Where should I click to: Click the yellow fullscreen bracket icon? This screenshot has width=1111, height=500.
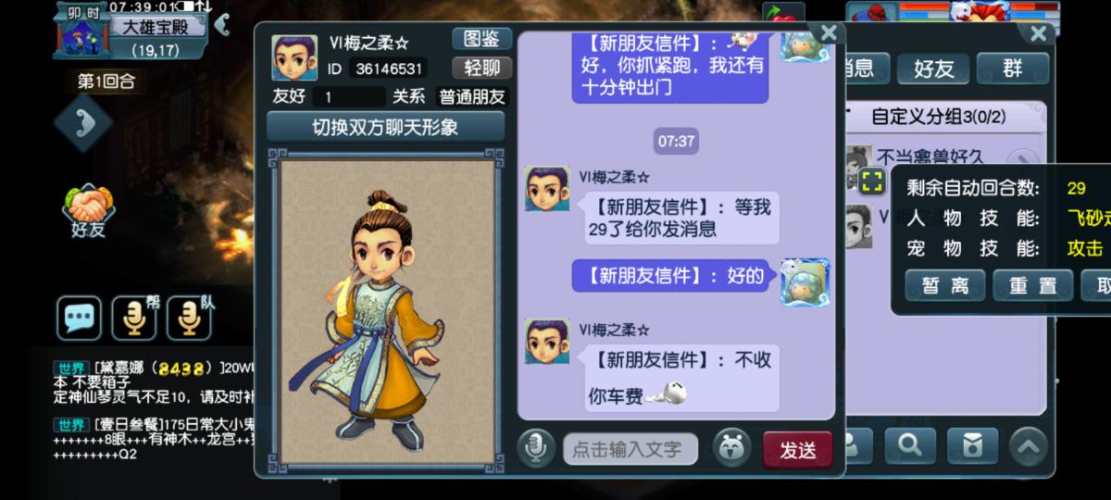pyautogui.click(x=872, y=181)
